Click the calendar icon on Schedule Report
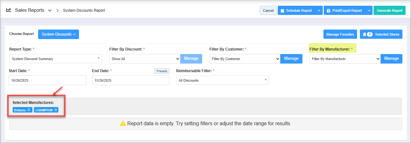This screenshot has height=143, width=411. click(x=282, y=10)
